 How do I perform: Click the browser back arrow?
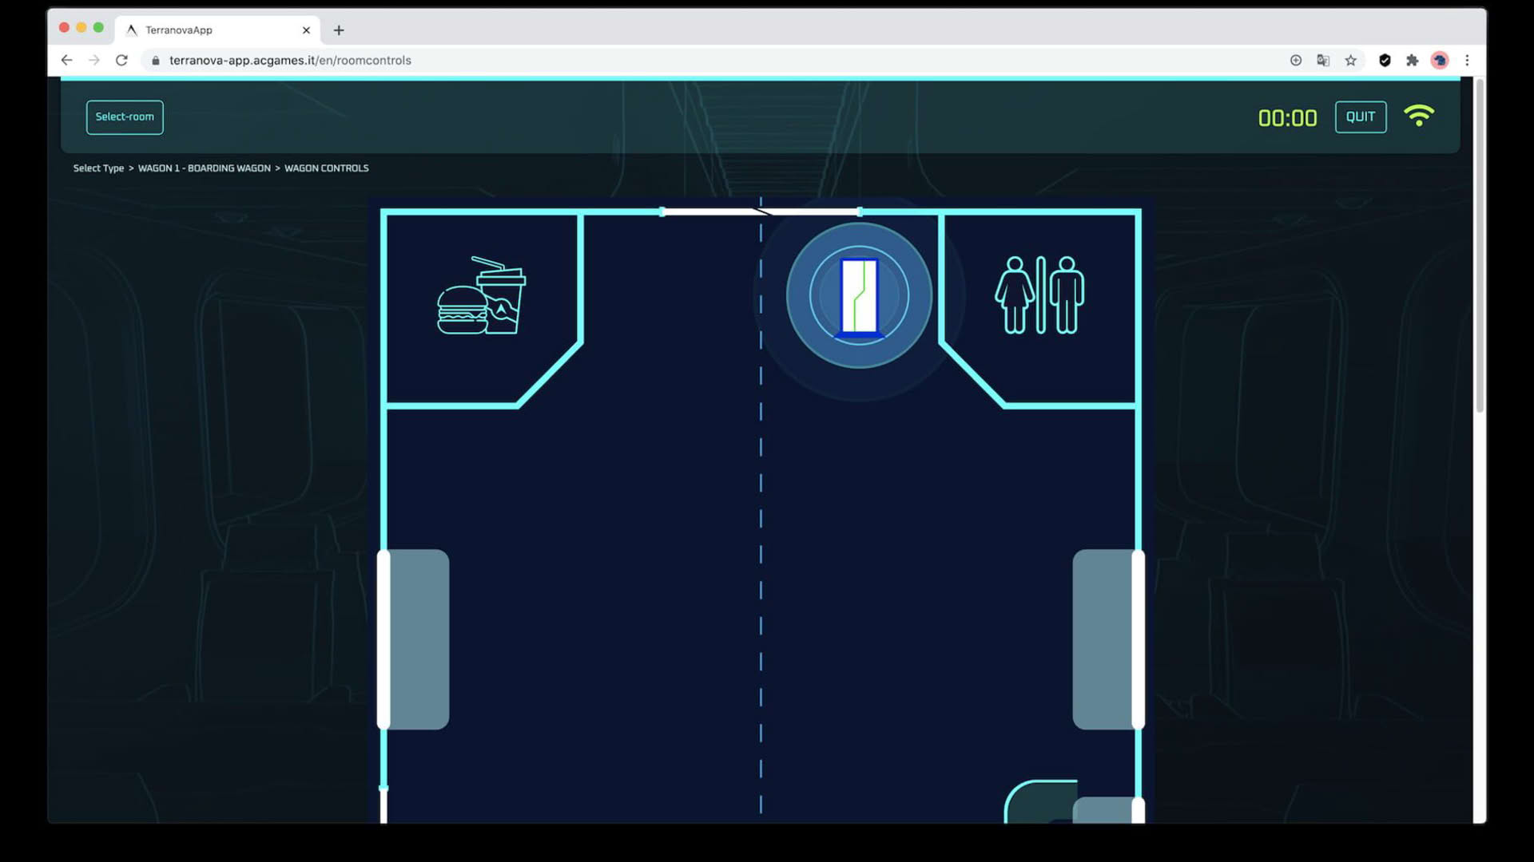pyautogui.click(x=67, y=60)
